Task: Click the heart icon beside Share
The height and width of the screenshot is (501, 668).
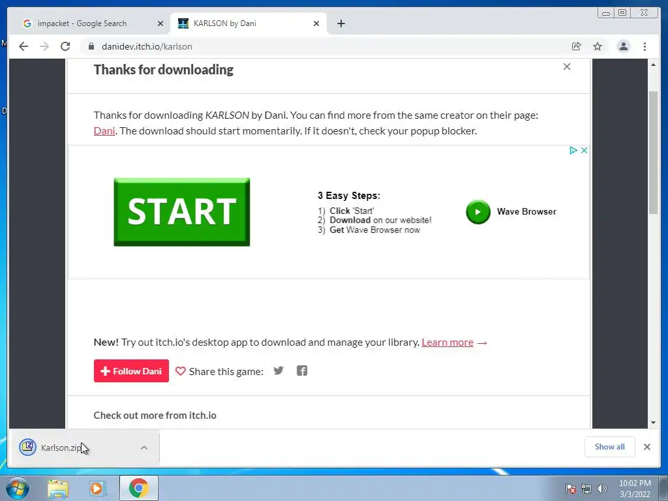Action: pos(180,371)
